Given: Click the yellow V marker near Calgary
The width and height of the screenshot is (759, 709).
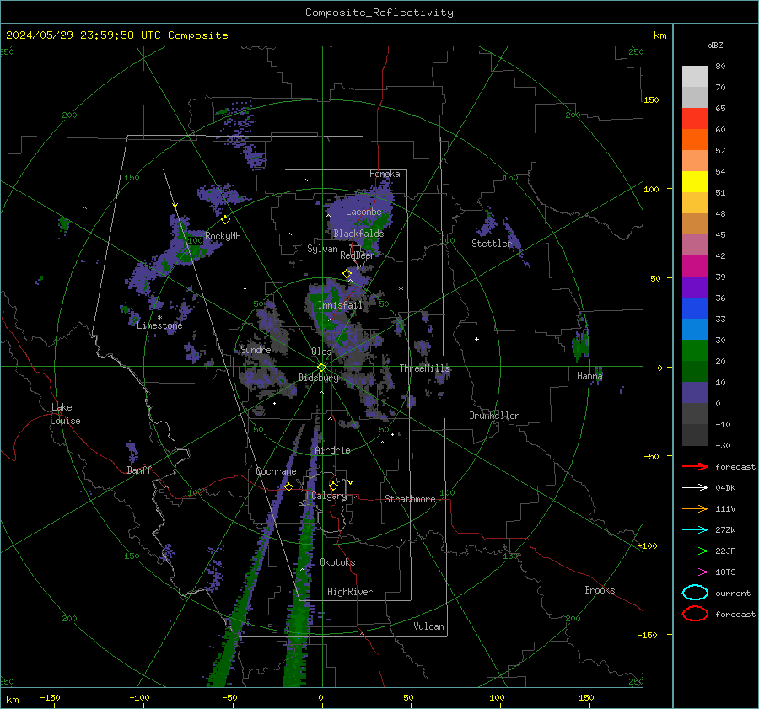Looking at the screenshot, I should (x=351, y=482).
